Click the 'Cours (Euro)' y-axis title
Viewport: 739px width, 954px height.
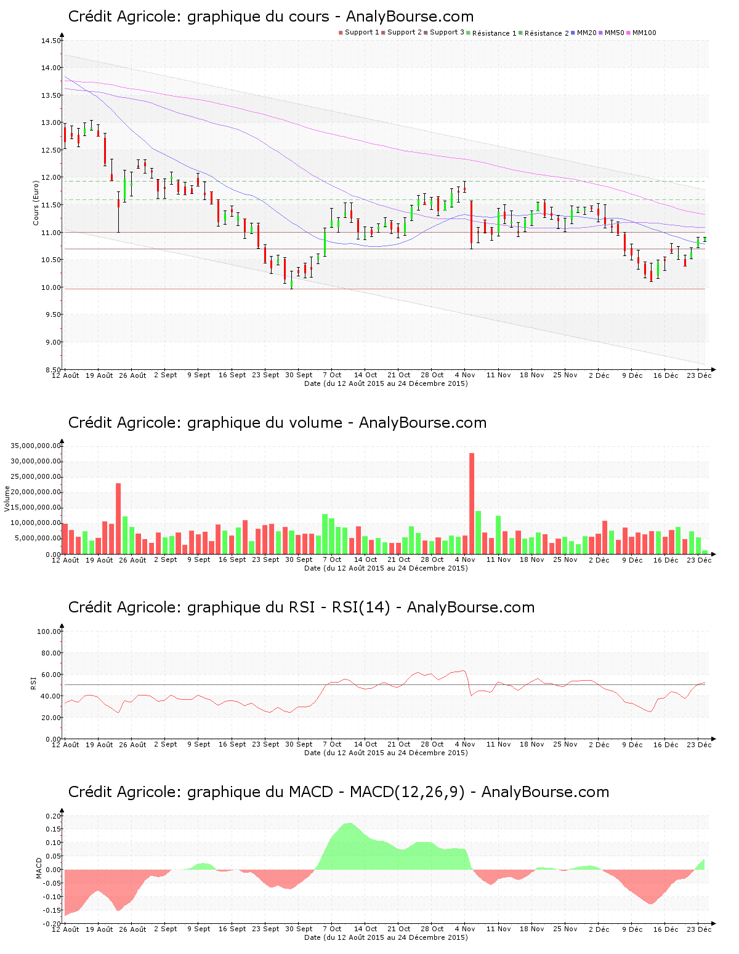click(x=36, y=203)
